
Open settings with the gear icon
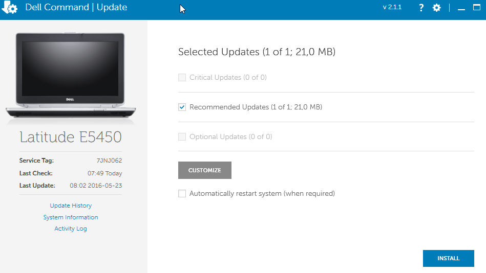coord(436,8)
